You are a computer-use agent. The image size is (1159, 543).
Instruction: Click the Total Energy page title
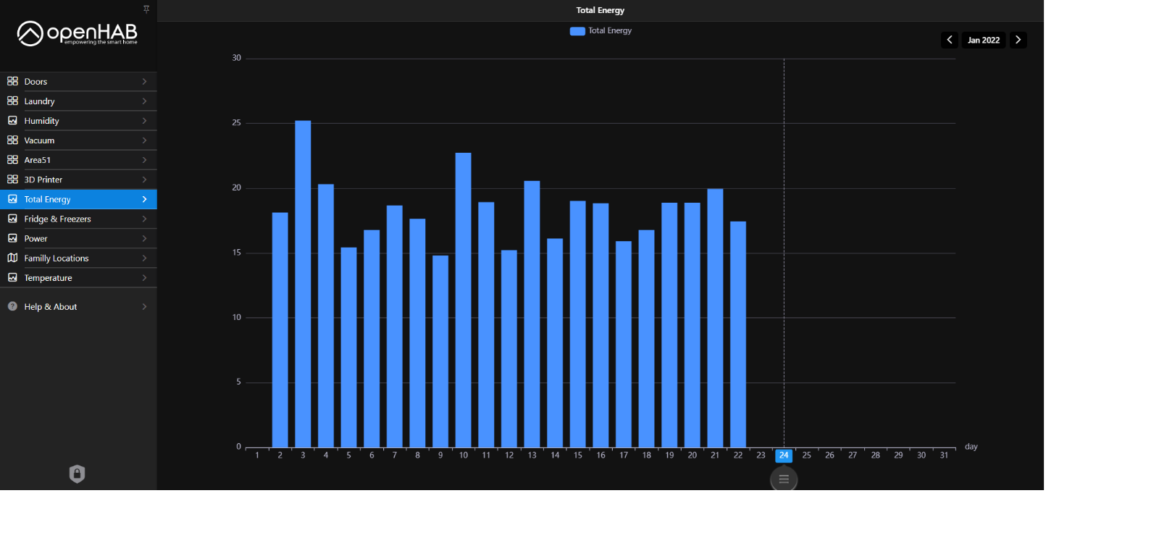click(600, 10)
